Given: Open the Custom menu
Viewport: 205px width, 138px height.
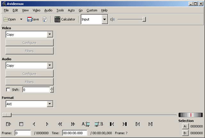Looking at the screenshot, I should pos(92,10).
